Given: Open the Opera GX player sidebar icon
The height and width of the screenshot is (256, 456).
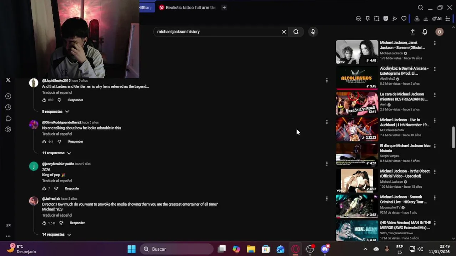Looking at the screenshot, I should 8,96.
